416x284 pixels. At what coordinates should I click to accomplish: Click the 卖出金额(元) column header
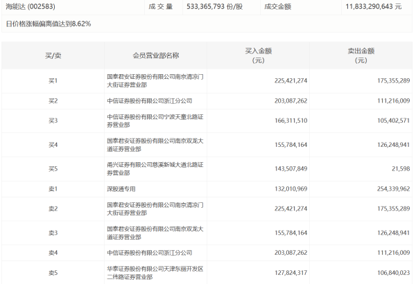click(x=361, y=55)
